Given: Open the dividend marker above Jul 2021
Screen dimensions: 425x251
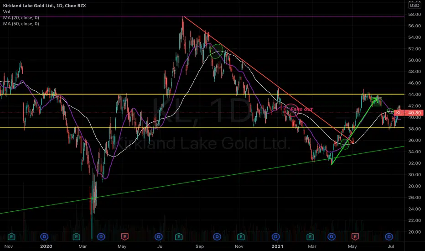Looking at the screenshot, I should tap(389, 237).
